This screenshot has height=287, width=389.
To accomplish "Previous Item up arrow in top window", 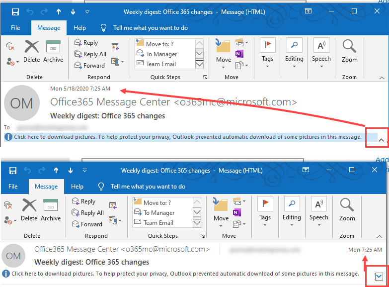I will (x=59, y=11).
